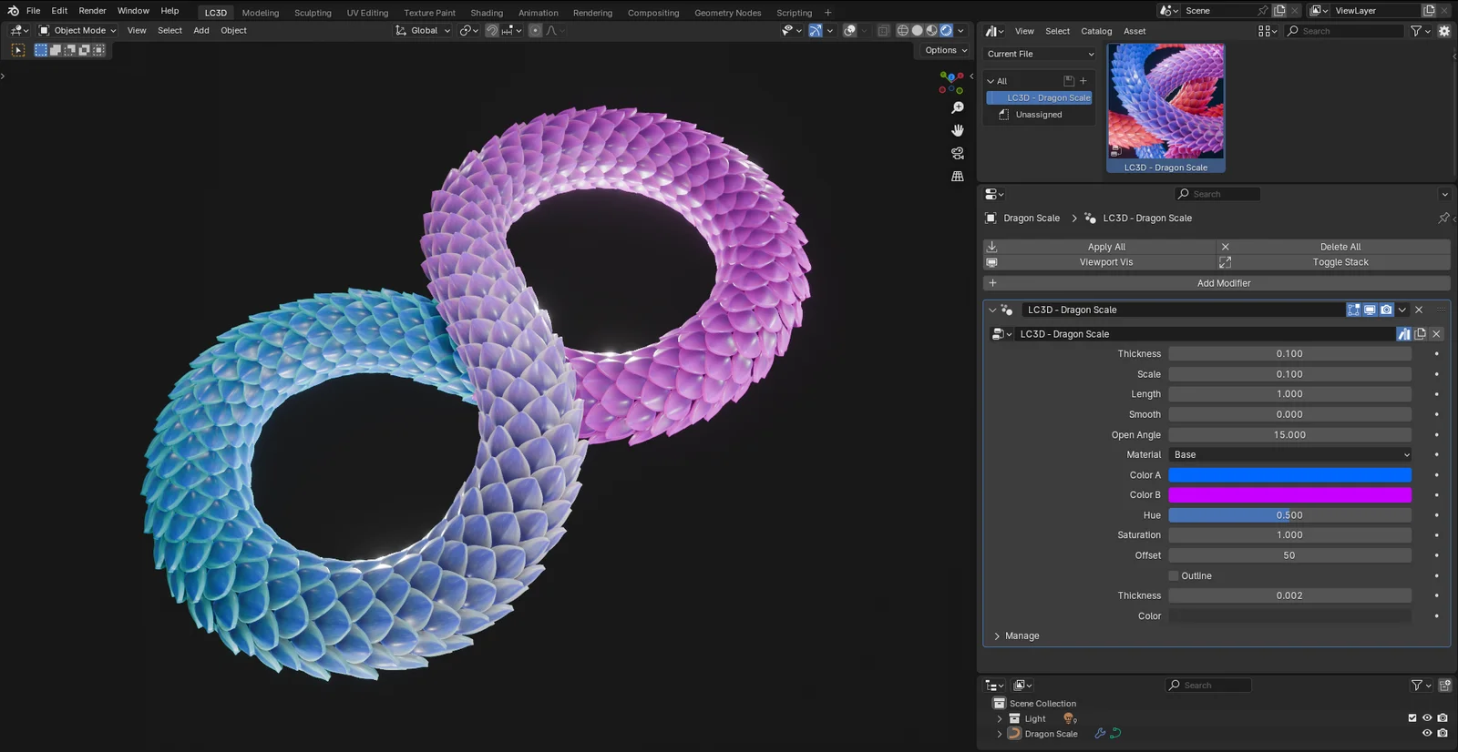Viewport: 1458px width, 752px height.
Task: Switch to the Geometry Nodes workspace tab
Action: pyautogui.click(x=727, y=13)
